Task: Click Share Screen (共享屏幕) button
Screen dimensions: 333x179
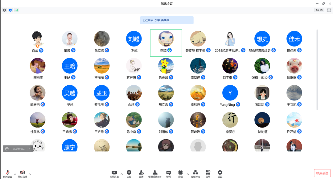Action: click(114, 173)
